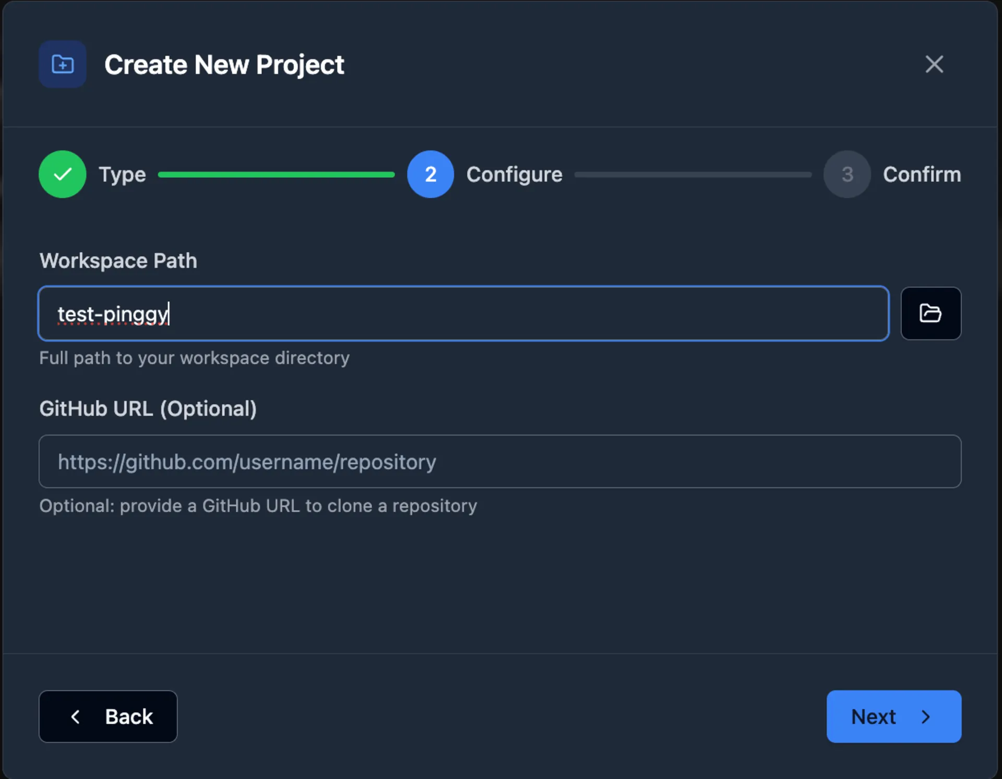Select the Type step in the wizard
The width and height of the screenshot is (1002, 779).
(x=122, y=174)
